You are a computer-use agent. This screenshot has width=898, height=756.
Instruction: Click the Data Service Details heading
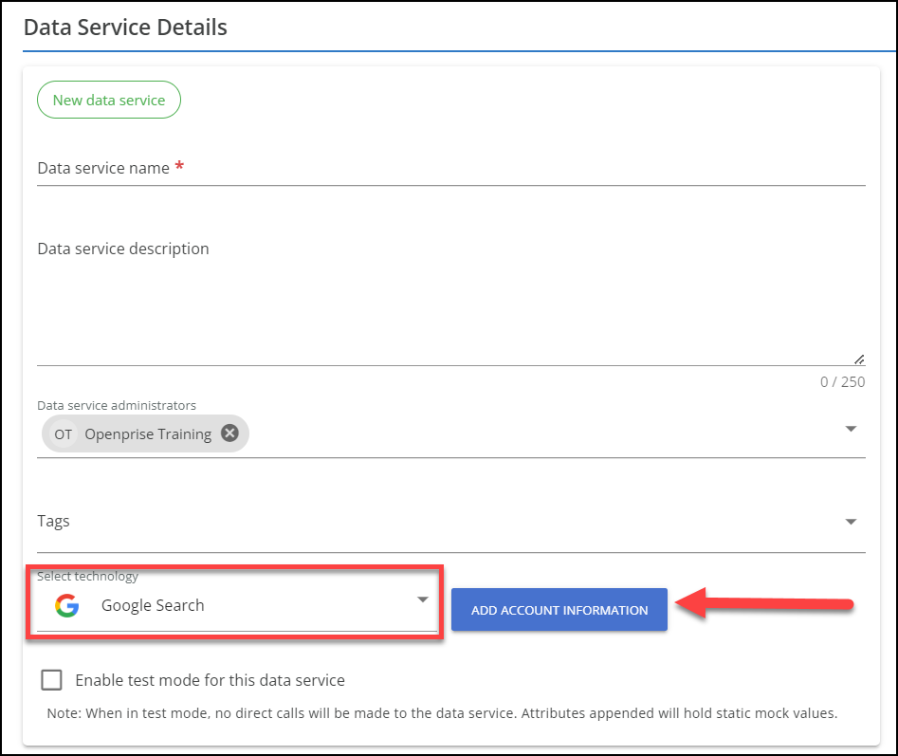click(x=125, y=27)
